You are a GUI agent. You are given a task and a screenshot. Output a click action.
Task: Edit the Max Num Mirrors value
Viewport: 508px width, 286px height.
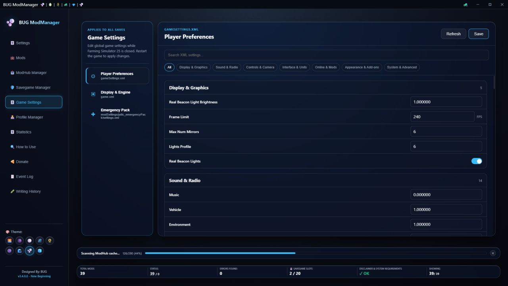tap(446, 131)
